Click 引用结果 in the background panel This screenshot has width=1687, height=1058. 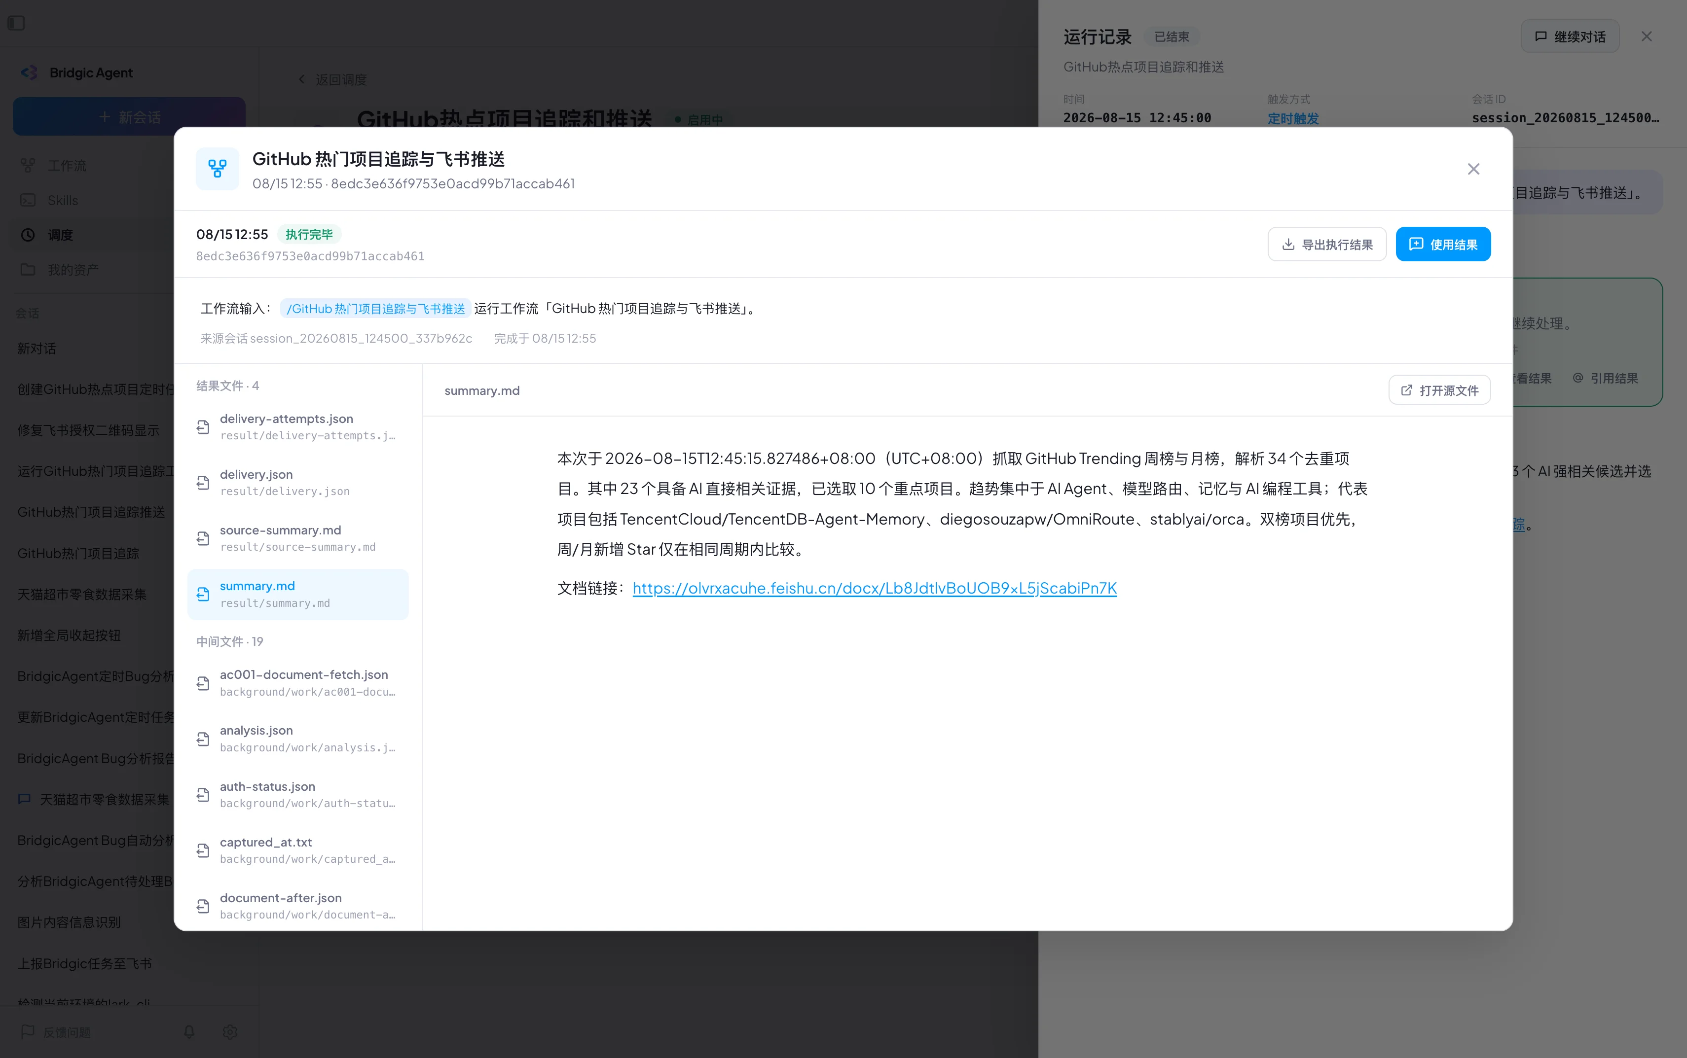tap(1606, 379)
